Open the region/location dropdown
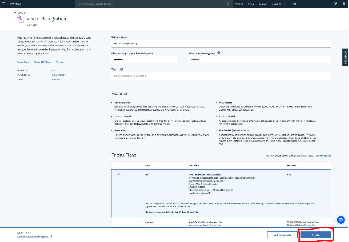 (x=144, y=60)
